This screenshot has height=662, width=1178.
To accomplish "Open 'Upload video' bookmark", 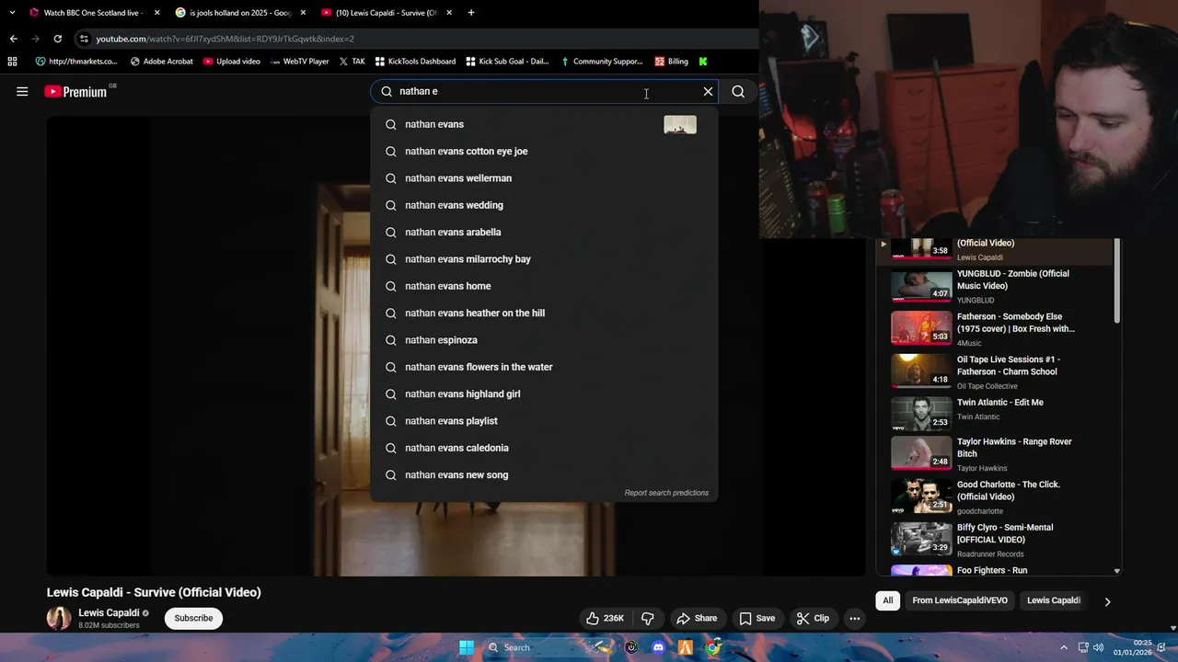I will click(x=231, y=62).
